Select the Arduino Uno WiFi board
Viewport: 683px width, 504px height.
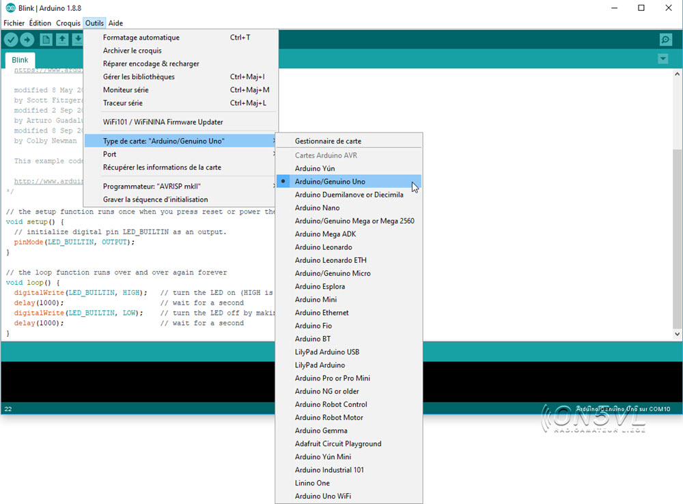pos(349,496)
